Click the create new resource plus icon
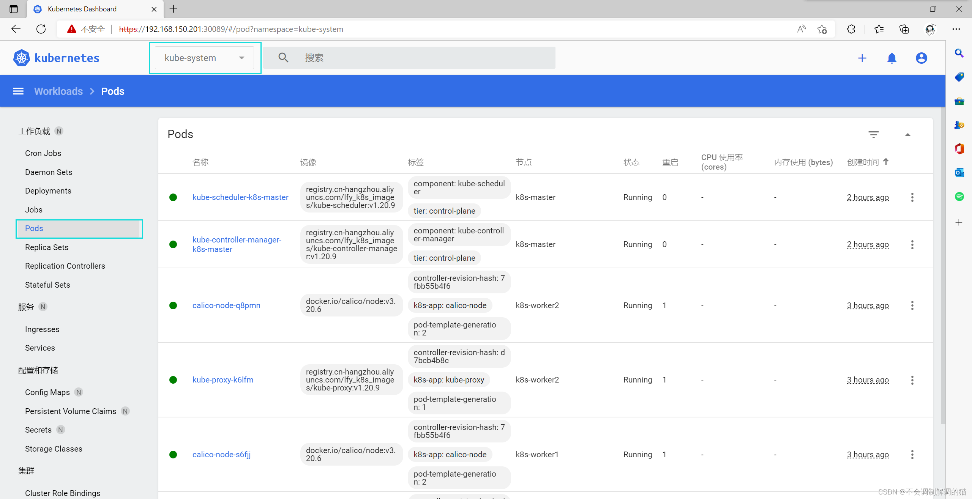The width and height of the screenshot is (972, 499). pyautogui.click(x=862, y=58)
